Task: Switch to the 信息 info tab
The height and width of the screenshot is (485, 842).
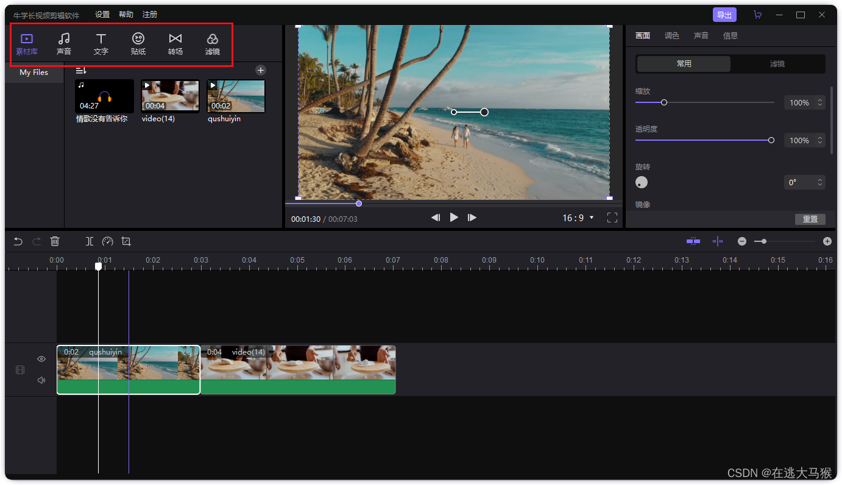Action: (x=731, y=36)
